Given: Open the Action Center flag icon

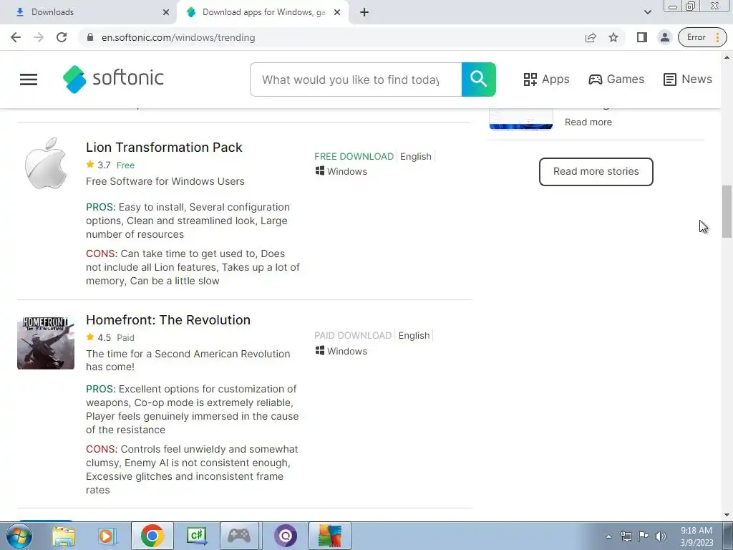Looking at the screenshot, I should pos(644,536).
